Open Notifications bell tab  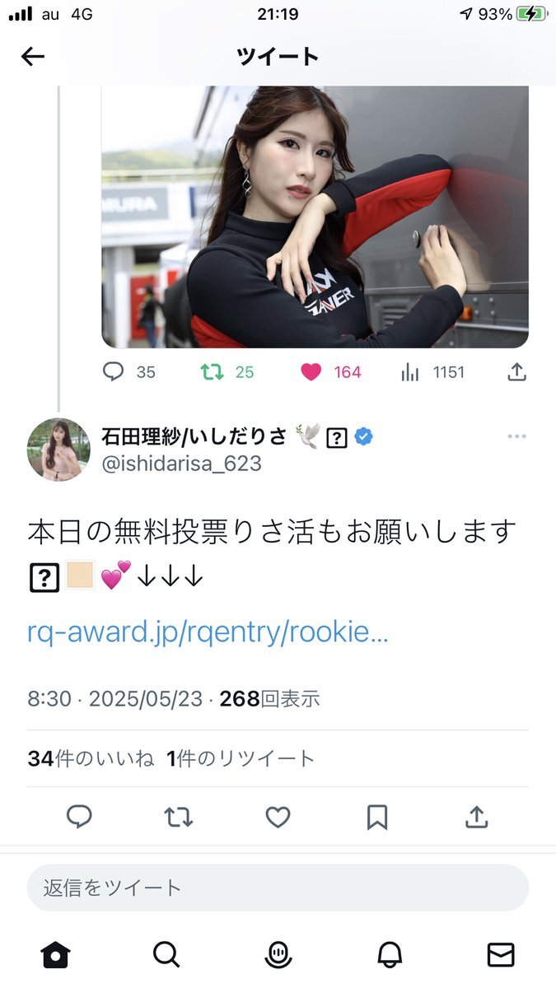pyautogui.click(x=390, y=954)
